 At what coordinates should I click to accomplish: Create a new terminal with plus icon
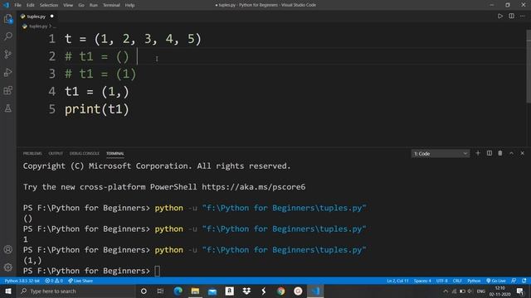coord(478,153)
